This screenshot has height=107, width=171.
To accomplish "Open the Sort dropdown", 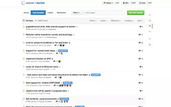I will 140,21.
